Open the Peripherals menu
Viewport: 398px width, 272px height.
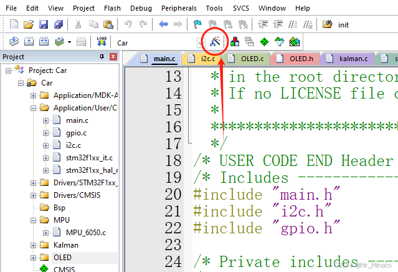(x=179, y=8)
